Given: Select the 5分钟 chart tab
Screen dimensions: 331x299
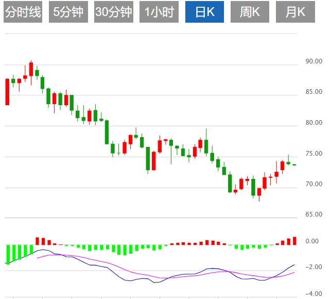Looking at the screenshot, I should point(68,13).
